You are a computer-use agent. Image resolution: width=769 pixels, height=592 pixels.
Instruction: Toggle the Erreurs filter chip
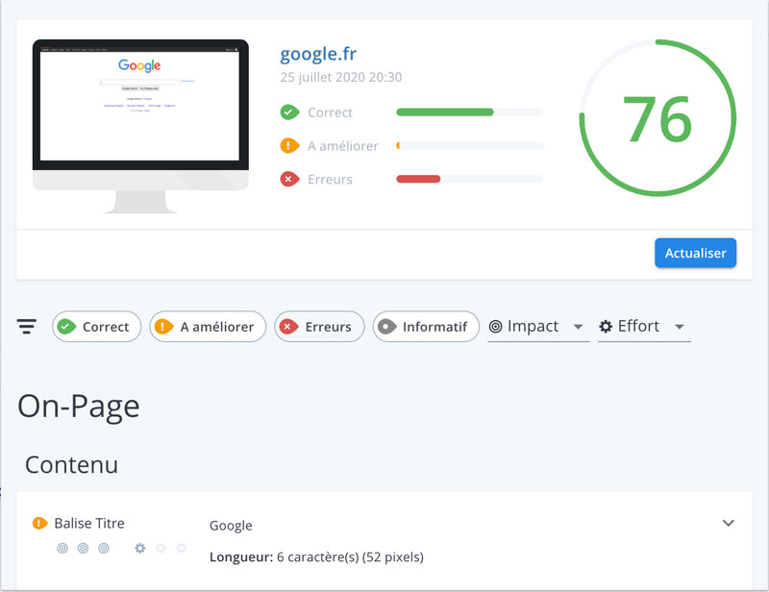[319, 327]
